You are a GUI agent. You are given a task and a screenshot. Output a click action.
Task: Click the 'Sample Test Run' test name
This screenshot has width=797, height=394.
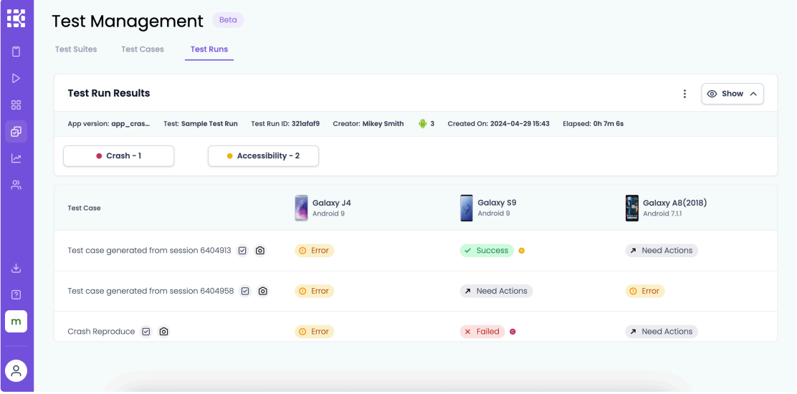[209, 123]
